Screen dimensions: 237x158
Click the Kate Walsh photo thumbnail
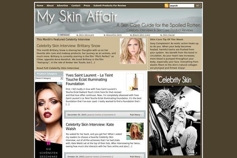pos(135,131)
